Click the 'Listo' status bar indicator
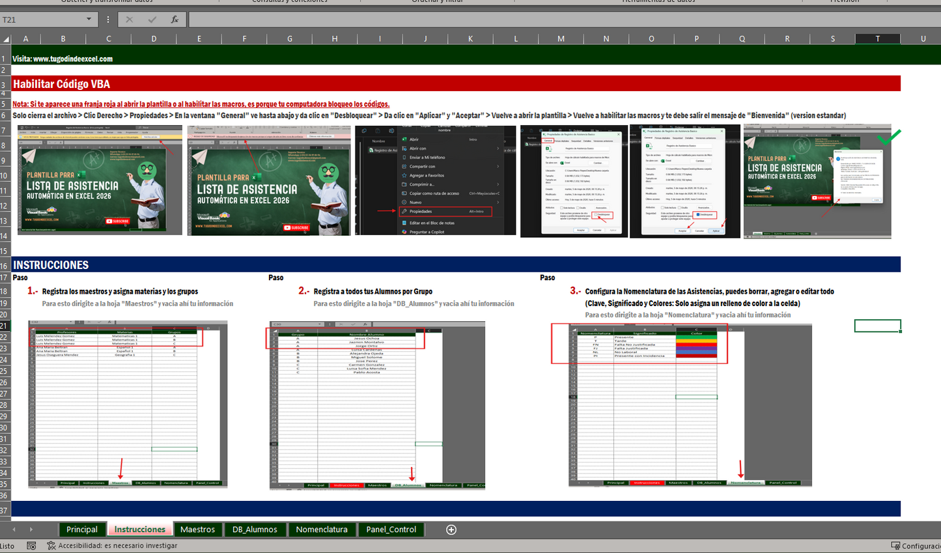941x553 pixels. pyautogui.click(x=7, y=546)
